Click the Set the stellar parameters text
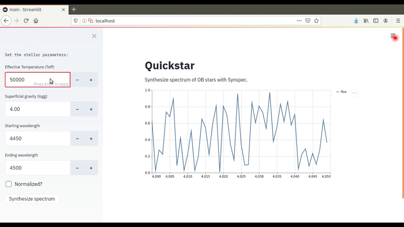404x227 pixels. click(x=37, y=55)
